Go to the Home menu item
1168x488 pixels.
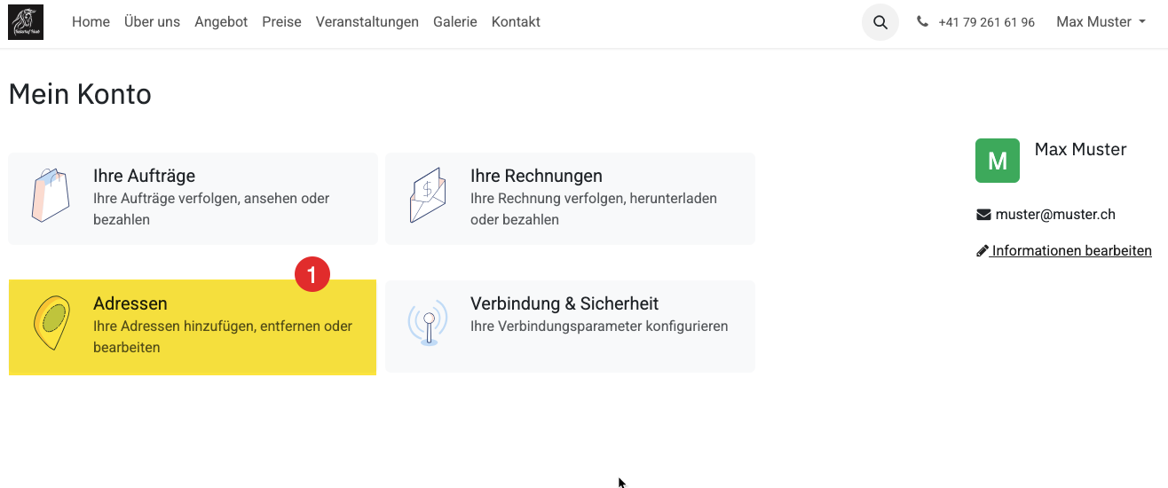click(91, 22)
